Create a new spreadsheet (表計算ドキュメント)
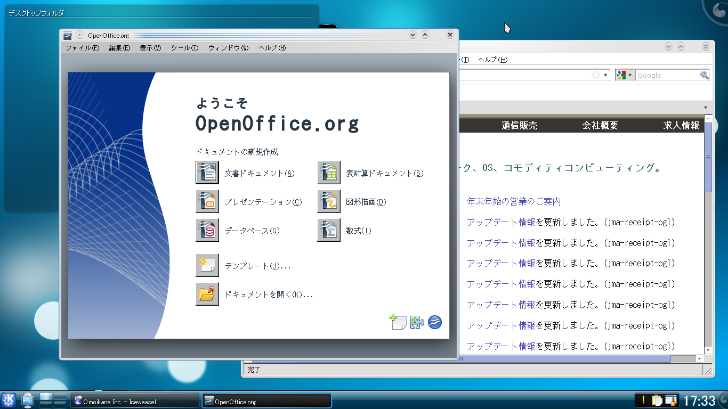The width and height of the screenshot is (728, 409). [x=329, y=173]
